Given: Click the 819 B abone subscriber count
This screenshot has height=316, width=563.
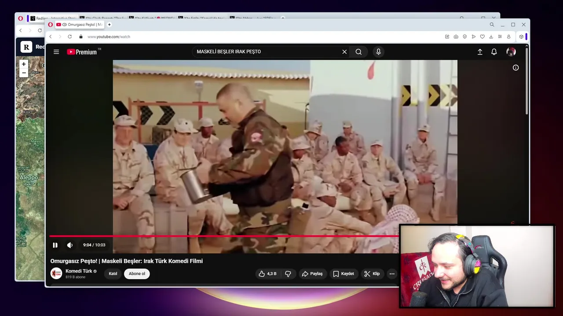Looking at the screenshot, I should tap(75, 277).
